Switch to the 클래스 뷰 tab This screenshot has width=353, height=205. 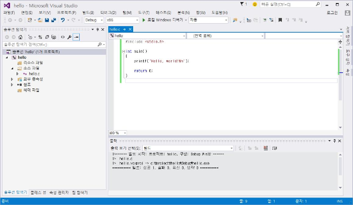click(x=38, y=192)
